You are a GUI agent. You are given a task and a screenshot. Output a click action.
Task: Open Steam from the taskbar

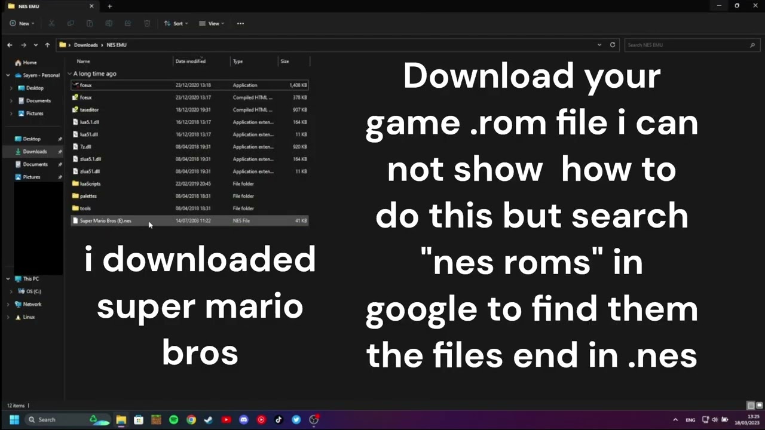tap(209, 419)
